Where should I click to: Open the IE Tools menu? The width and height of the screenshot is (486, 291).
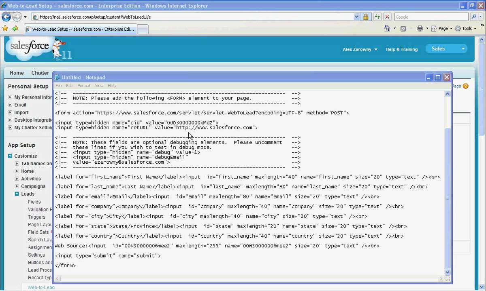click(x=466, y=28)
